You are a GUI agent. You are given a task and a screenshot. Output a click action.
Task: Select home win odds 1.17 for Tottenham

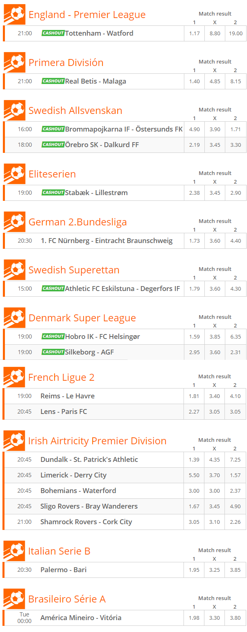click(195, 33)
